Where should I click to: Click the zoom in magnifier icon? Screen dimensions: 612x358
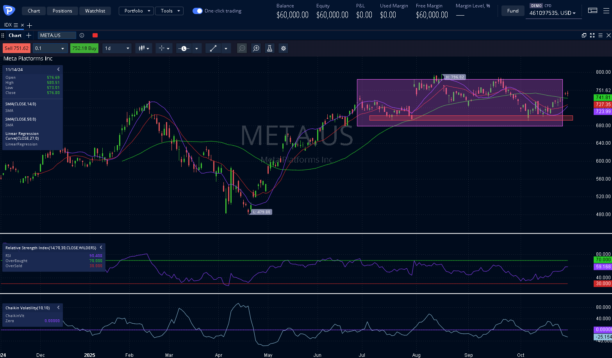(x=256, y=48)
